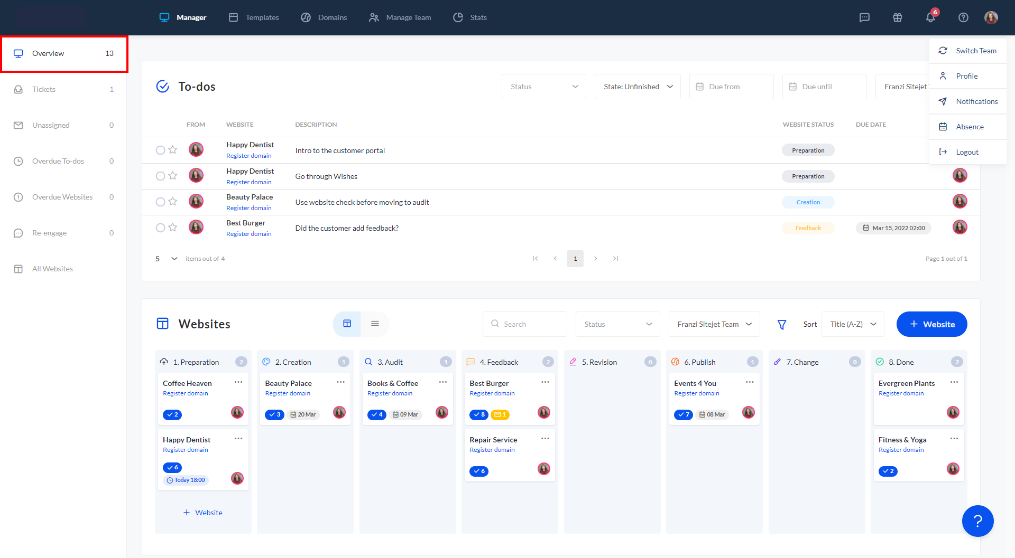The image size is (1015, 558).
Task: Switch to list view of websites
Action: click(x=375, y=324)
